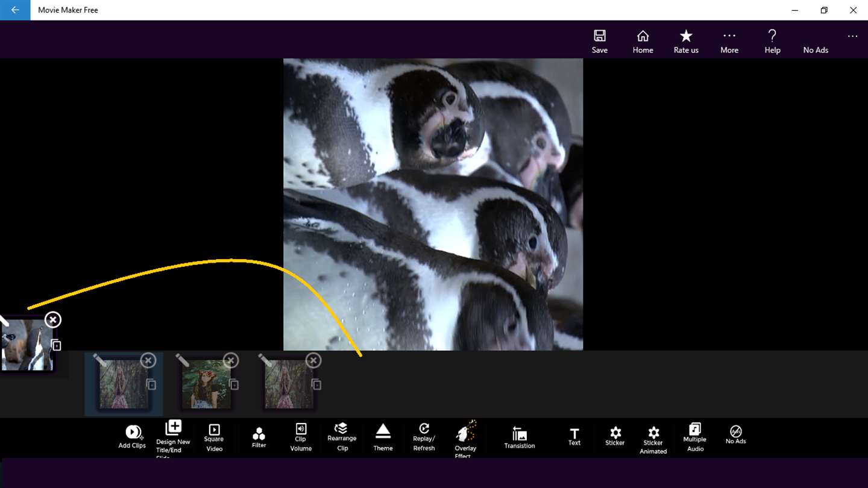Open Transition settings
This screenshot has width=868, height=488.
(520, 437)
